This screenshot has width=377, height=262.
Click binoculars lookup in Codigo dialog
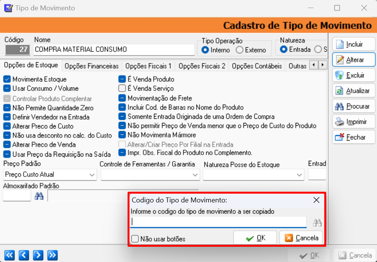click(x=317, y=223)
